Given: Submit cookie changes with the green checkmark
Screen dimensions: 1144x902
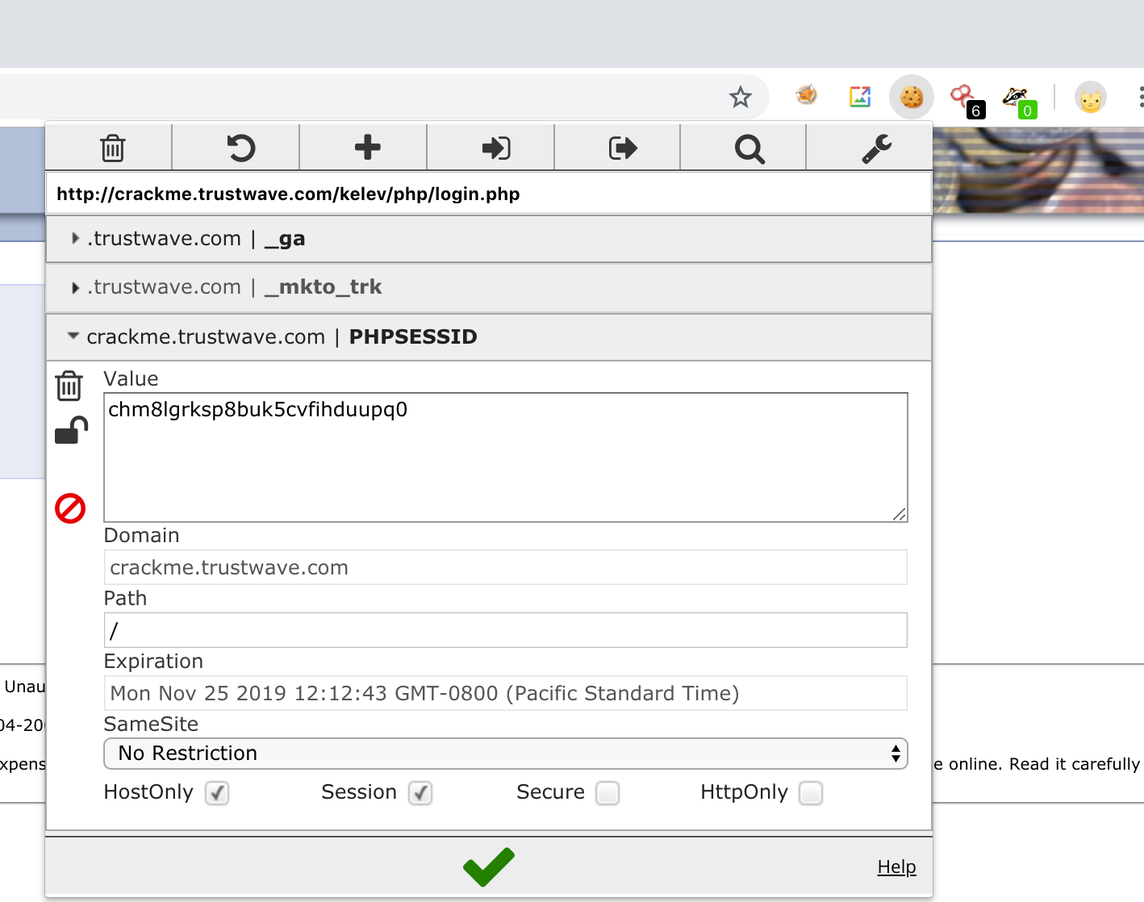Looking at the screenshot, I should pyautogui.click(x=488, y=867).
